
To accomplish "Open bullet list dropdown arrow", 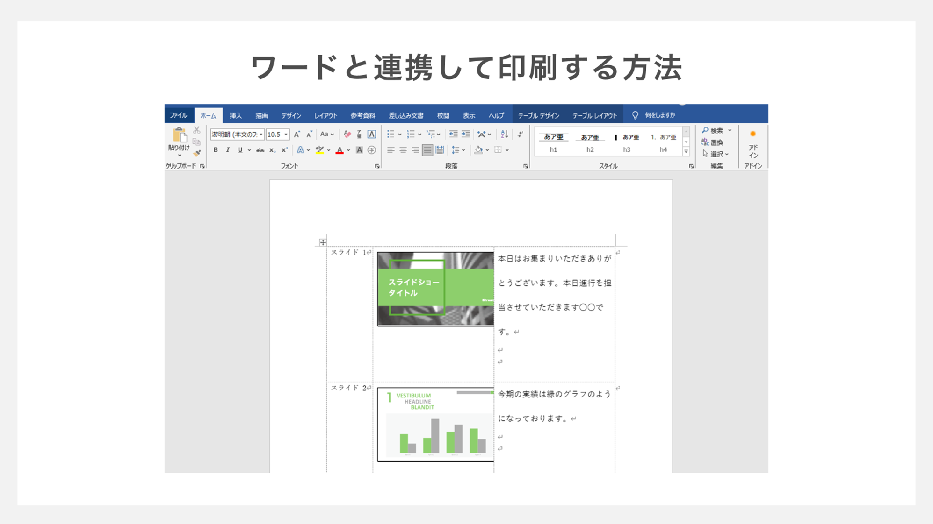I will coord(400,135).
